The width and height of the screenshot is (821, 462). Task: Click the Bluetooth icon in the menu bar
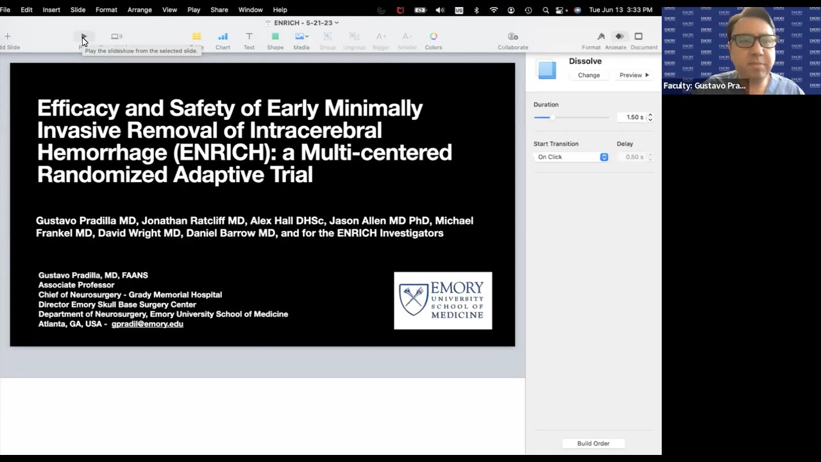pos(476,10)
